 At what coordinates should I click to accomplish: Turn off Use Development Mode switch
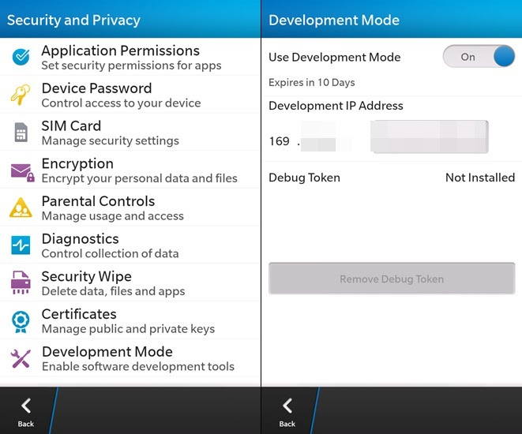pos(479,57)
